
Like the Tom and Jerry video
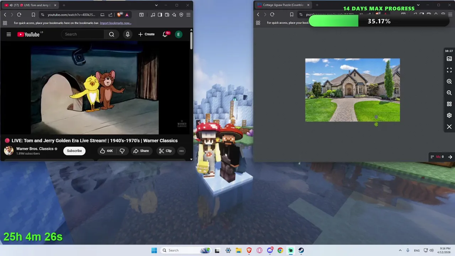(106, 151)
